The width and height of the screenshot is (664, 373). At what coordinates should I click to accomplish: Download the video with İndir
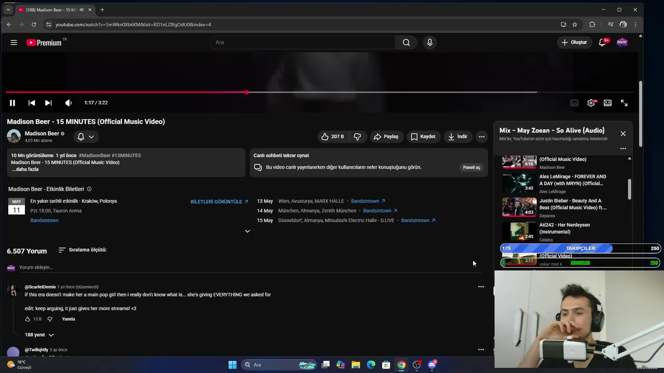click(x=458, y=137)
